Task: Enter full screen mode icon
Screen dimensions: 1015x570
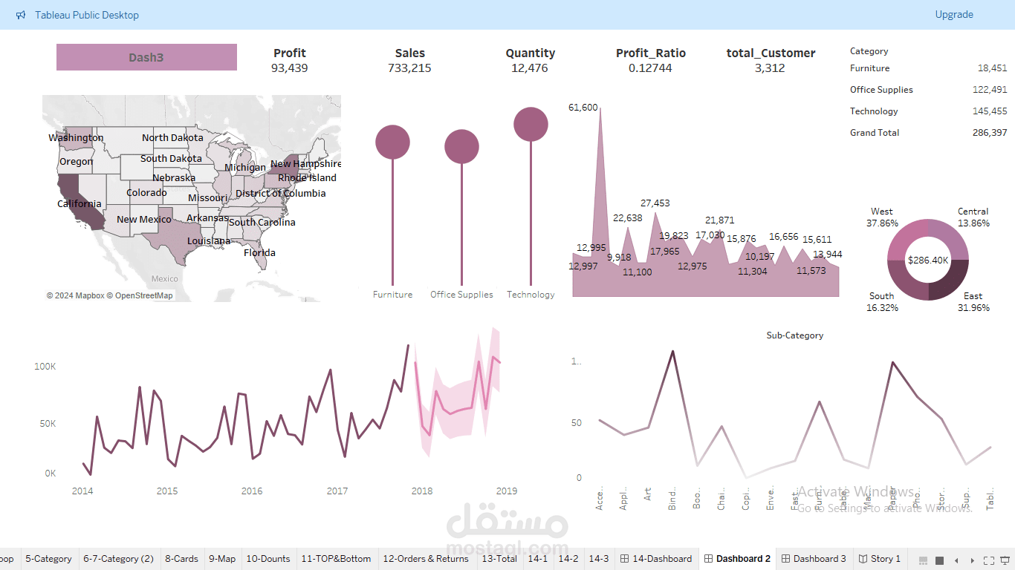Action: click(x=989, y=560)
